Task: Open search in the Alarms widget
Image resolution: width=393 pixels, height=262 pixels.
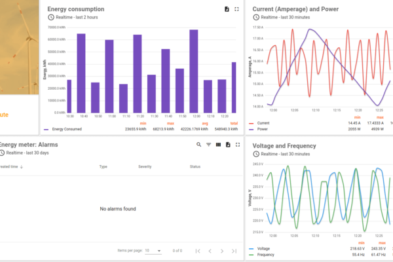Action: (x=199, y=144)
